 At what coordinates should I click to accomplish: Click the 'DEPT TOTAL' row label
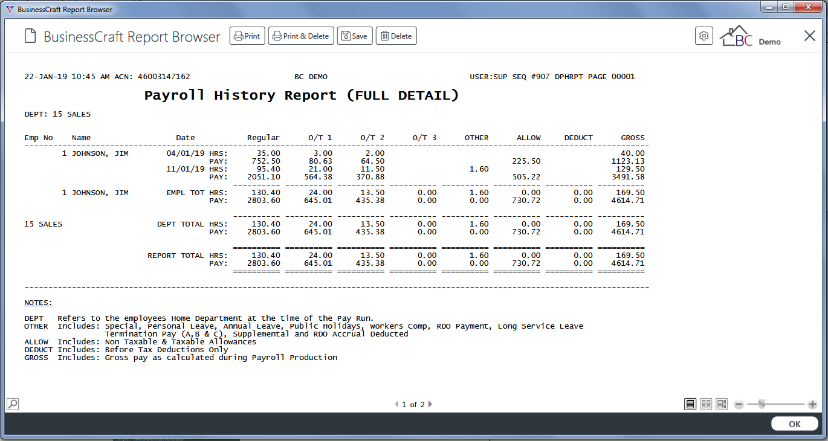click(x=181, y=224)
